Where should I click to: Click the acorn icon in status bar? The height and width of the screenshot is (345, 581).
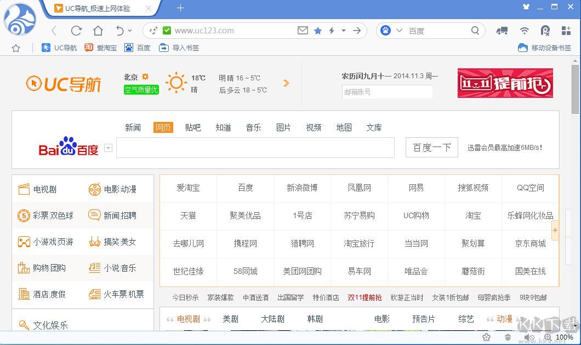click(508, 337)
